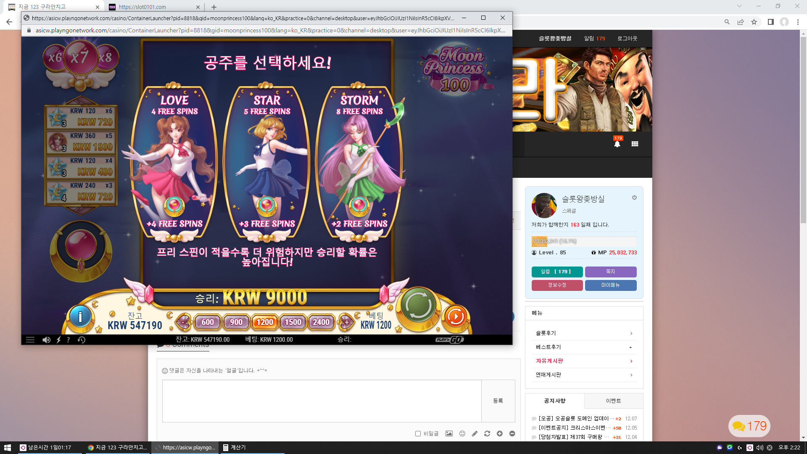807x454 pixels.
Task: Open the game hamburger menu
Action: pos(30,340)
